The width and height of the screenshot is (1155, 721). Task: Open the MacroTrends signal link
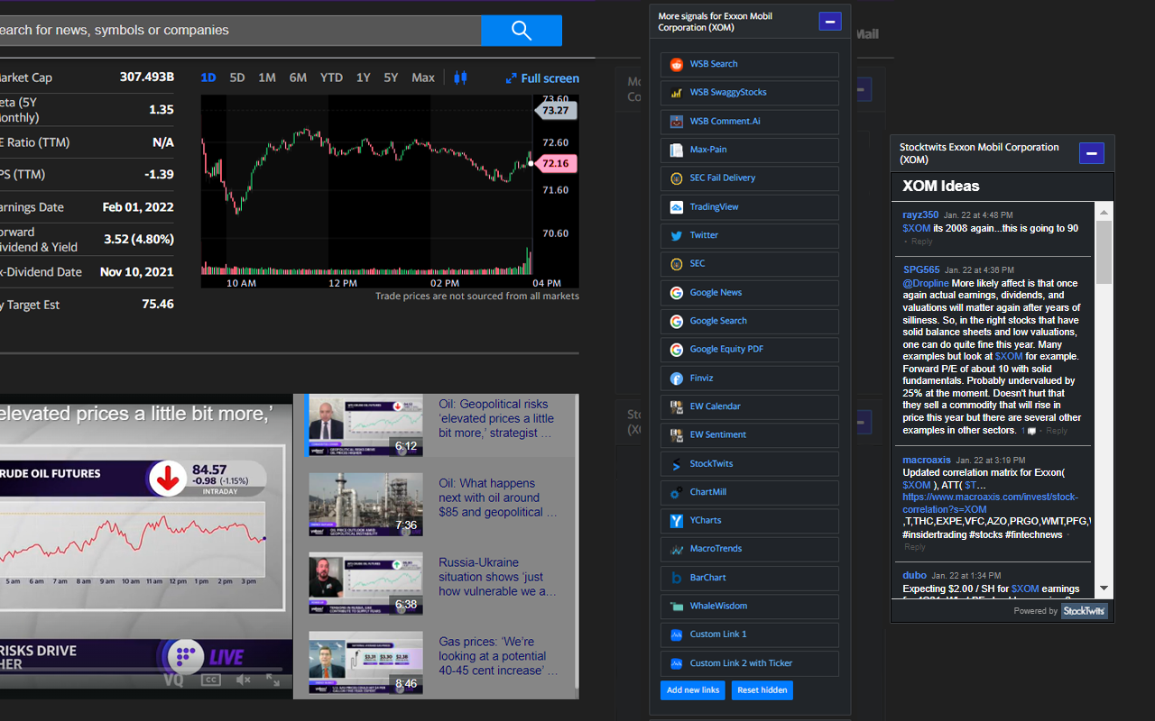point(749,549)
